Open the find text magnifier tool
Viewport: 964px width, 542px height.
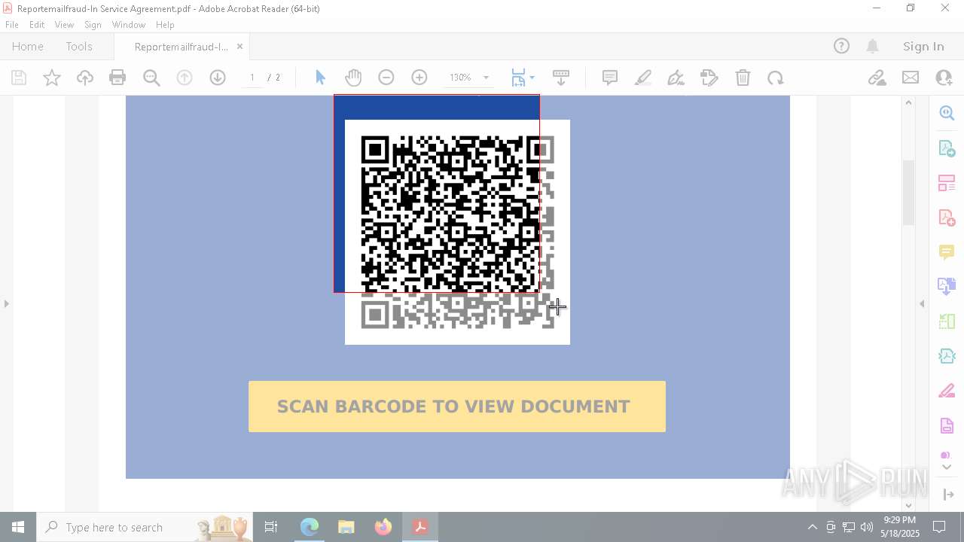151,78
